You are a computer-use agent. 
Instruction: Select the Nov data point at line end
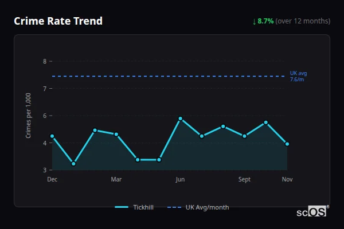click(287, 144)
